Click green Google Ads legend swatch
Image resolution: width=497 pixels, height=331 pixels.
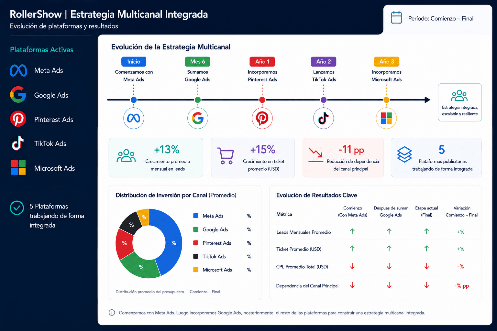coord(196,229)
